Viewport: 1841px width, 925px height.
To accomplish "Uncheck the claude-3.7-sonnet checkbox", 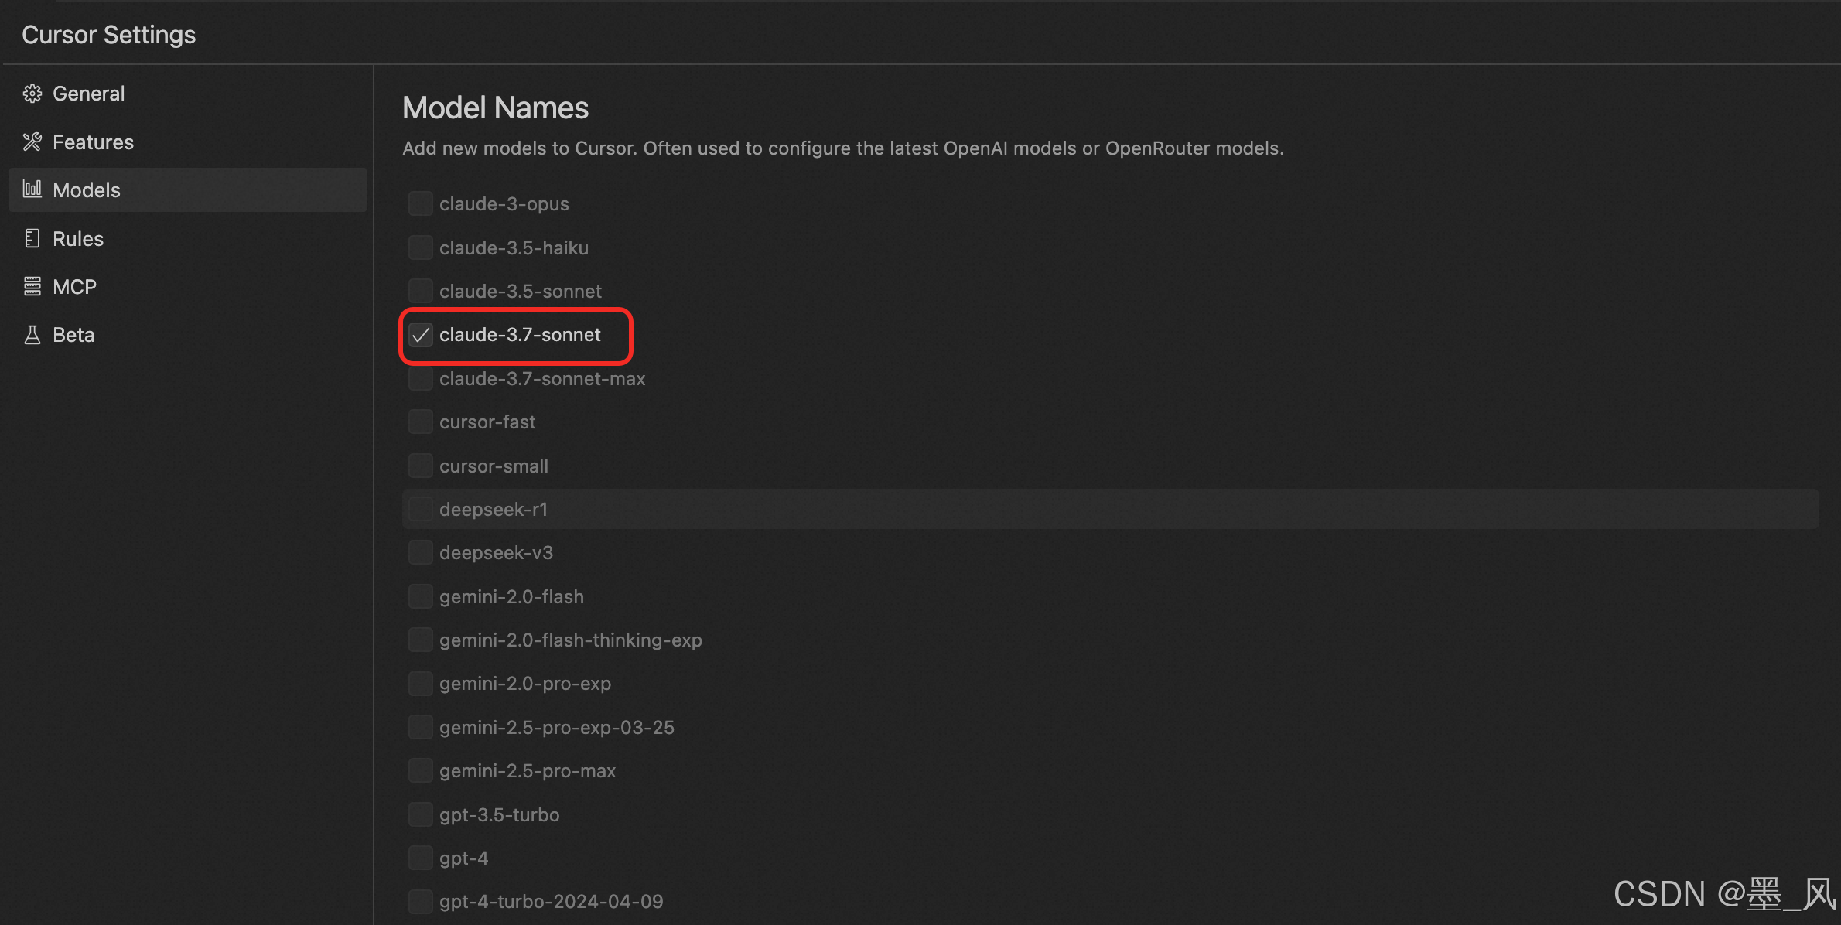I will (x=421, y=335).
